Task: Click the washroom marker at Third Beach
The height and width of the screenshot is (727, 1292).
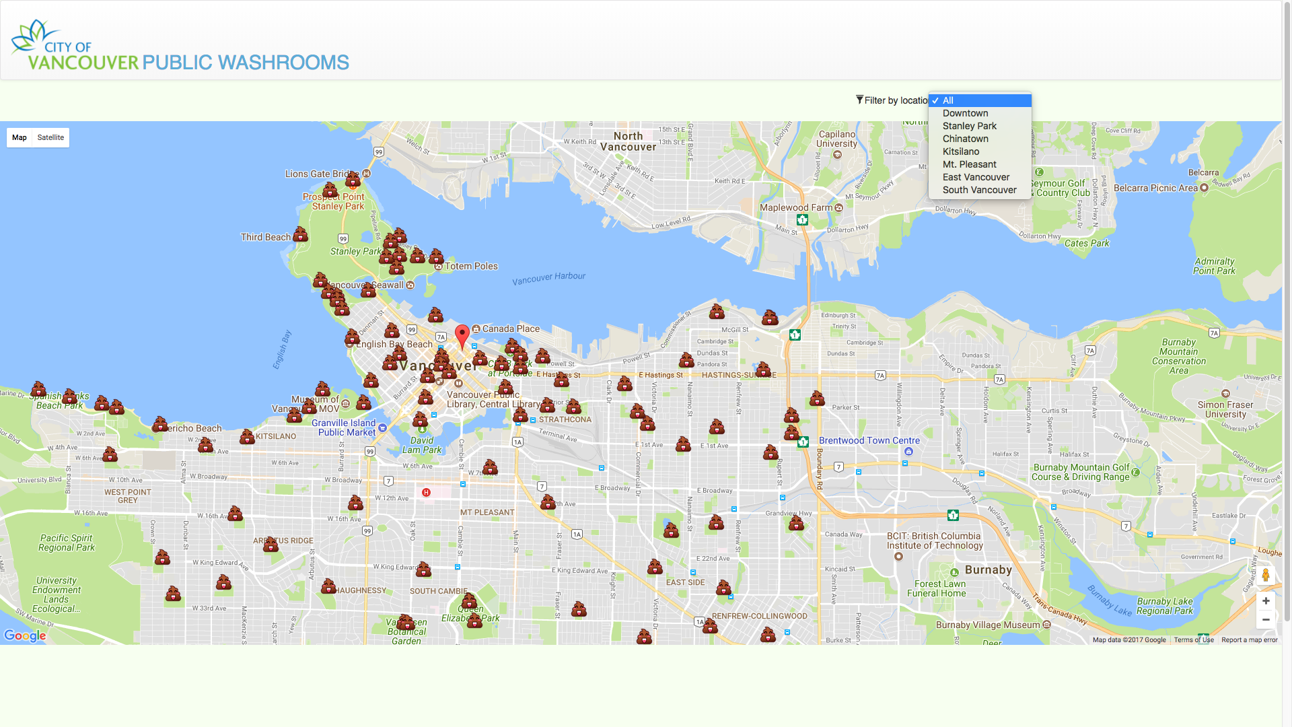Action: 300,235
